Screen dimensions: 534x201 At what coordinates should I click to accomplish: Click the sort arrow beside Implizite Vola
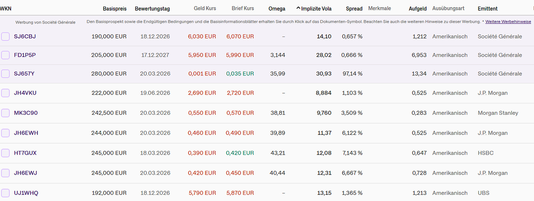298,8
